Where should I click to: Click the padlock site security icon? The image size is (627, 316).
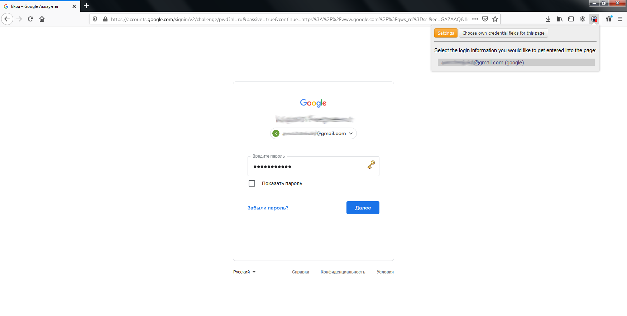[x=105, y=19]
